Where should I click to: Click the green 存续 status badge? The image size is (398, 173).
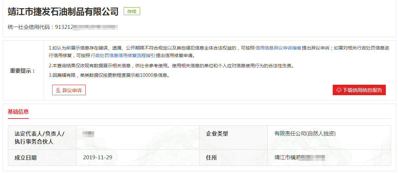(132, 11)
